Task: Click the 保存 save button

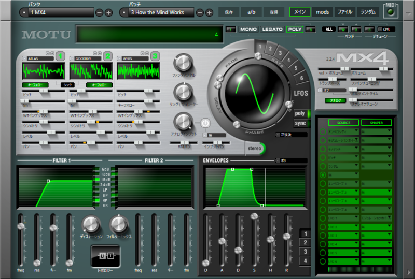Action: point(229,12)
